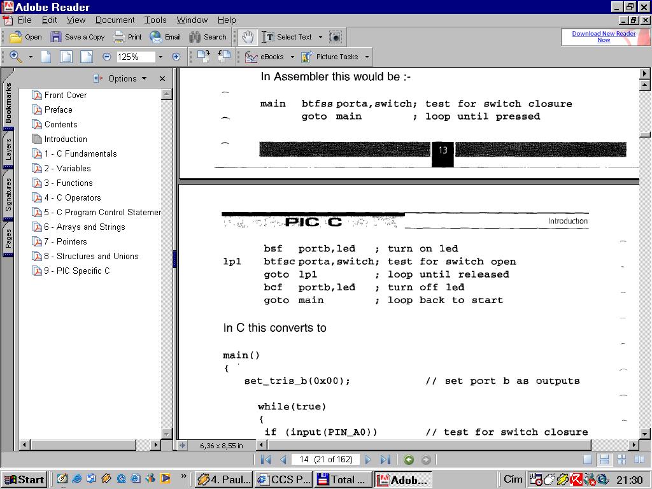The width and height of the screenshot is (652, 489).
Task: Open the eBooks button
Action: pos(264,57)
